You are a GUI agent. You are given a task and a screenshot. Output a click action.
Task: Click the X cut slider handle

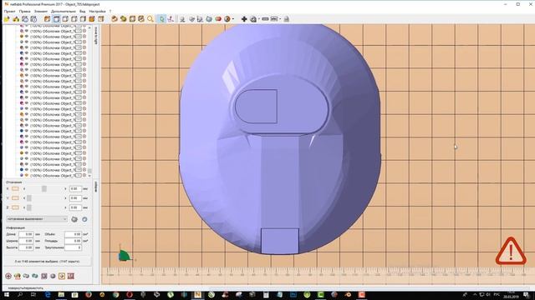pos(44,189)
